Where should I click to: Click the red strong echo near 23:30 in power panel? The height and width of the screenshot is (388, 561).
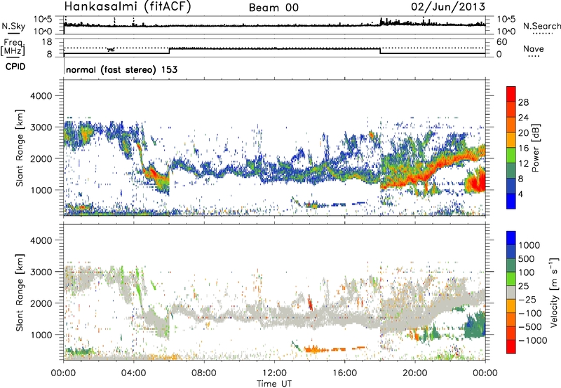tap(476, 182)
